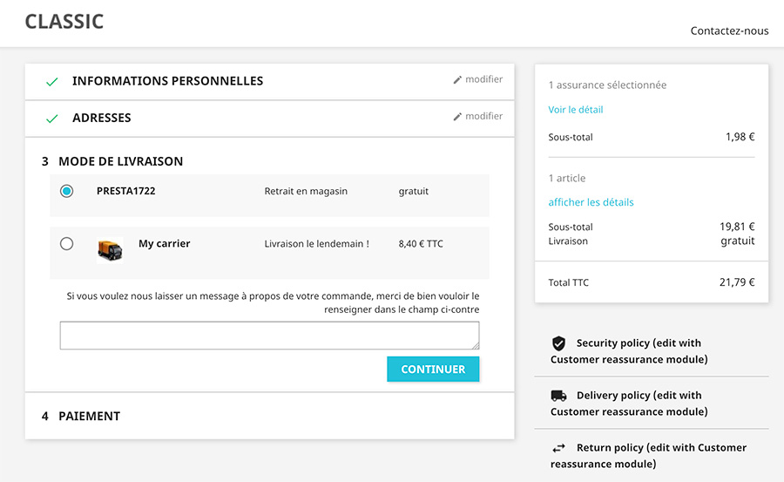The width and height of the screenshot is (784, 482).
Task: Open the Informations Personnelles step
Action: [x=167, y=81]
